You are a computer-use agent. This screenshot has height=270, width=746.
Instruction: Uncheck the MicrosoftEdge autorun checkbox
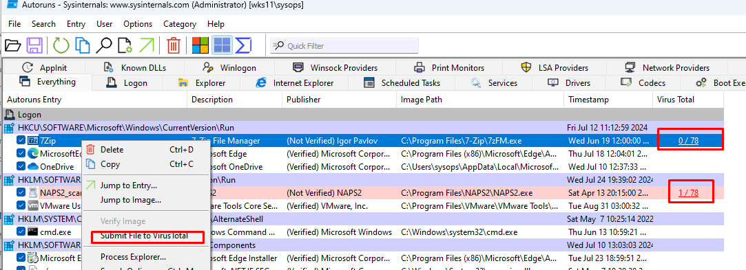click(x=21, y=154)
